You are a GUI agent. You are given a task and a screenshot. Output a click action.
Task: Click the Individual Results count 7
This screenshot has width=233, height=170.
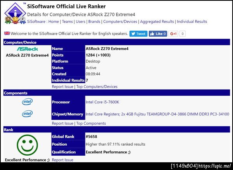coord(87,80)
